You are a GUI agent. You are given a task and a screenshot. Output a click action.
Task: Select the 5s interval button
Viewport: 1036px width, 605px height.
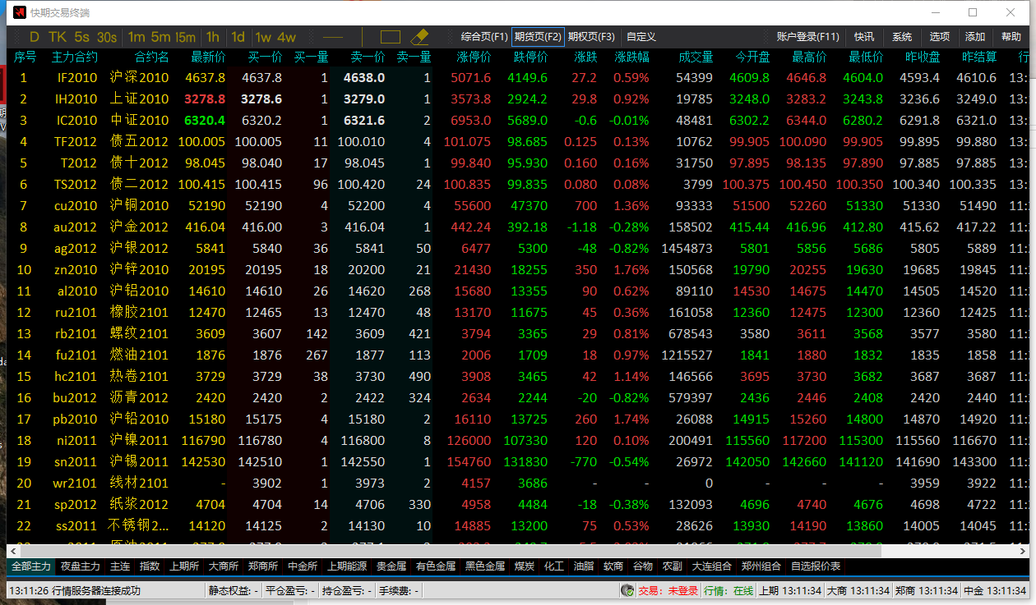(82, 37)
